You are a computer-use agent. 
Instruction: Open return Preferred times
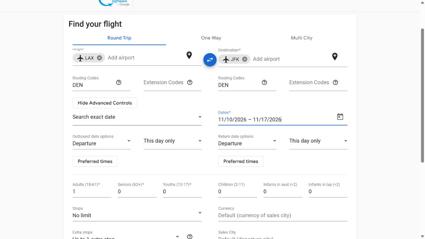241,161
